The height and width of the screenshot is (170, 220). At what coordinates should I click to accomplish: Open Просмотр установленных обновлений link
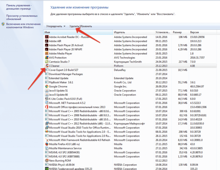click(x=22, y=17)
